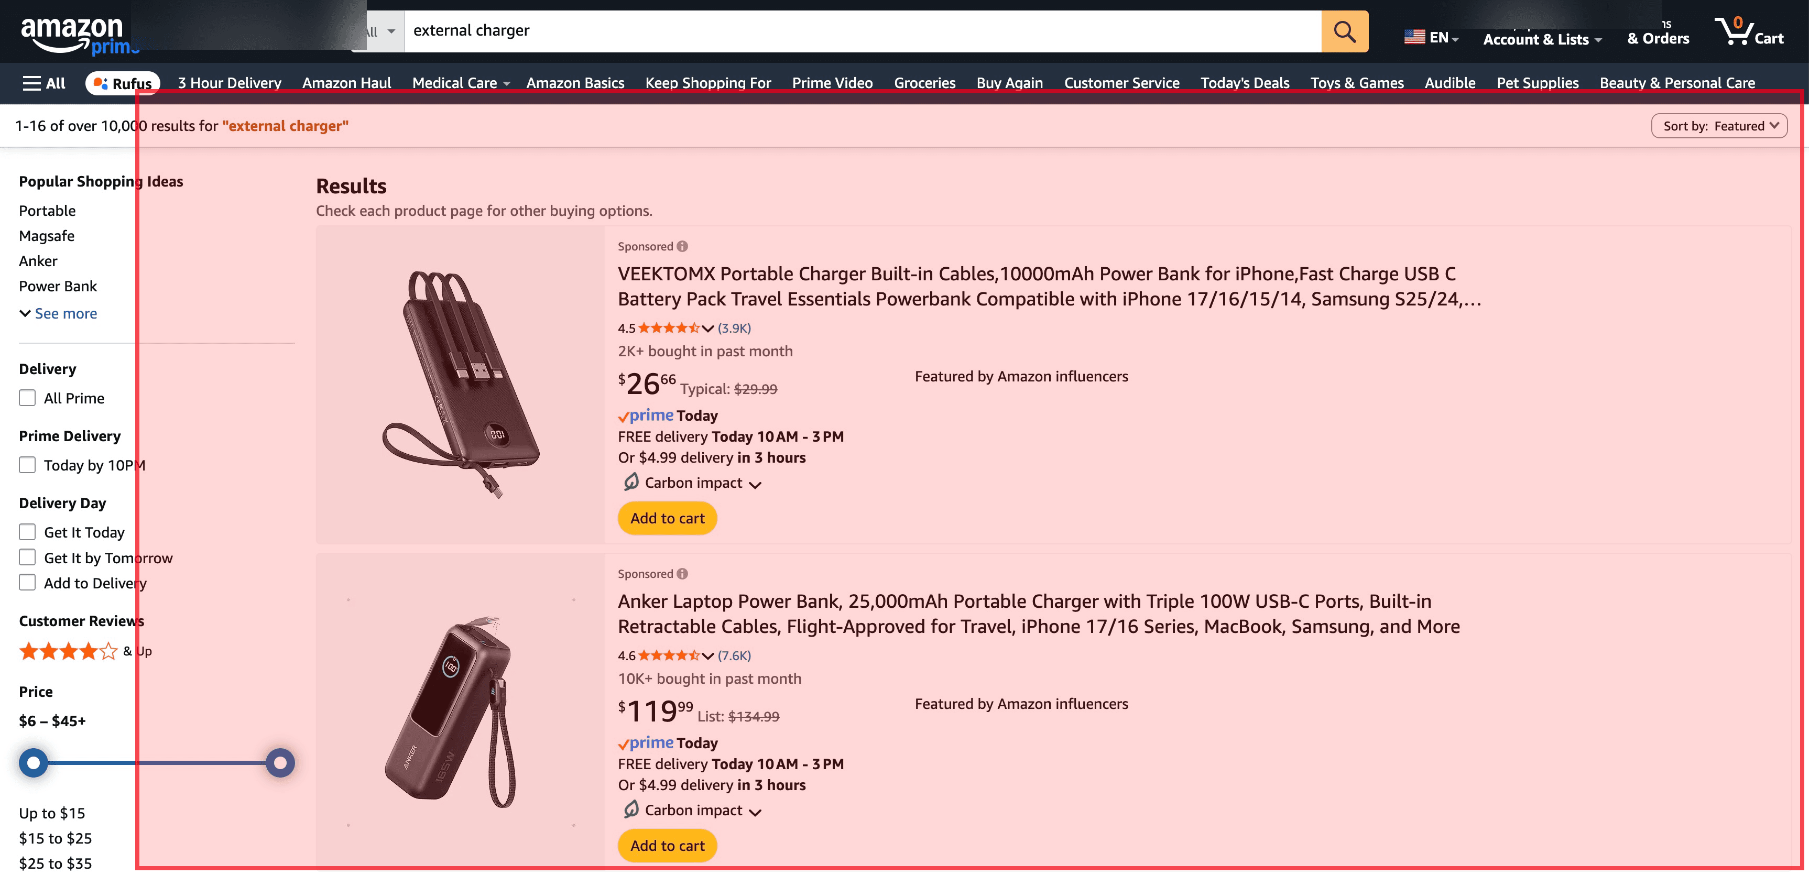Check Get It by Tomorrow filter
1809x875 pixels.
click(27, 557)
